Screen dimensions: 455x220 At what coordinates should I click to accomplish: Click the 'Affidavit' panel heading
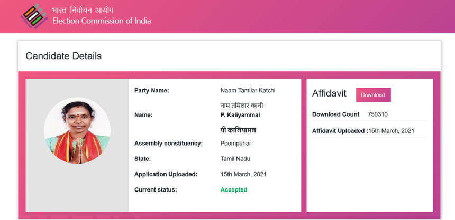click(x=329, y=93)
